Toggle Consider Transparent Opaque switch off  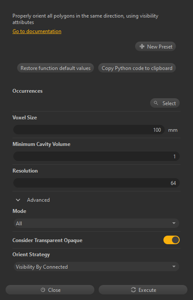click(172, 240)
